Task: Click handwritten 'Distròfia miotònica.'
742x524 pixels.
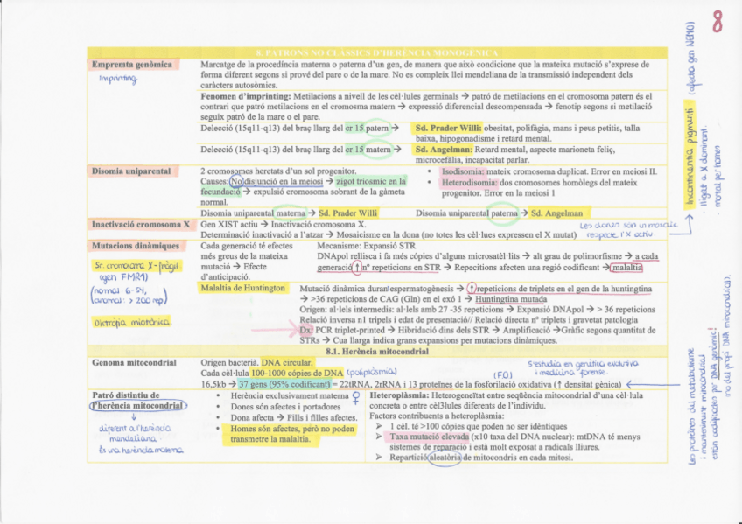Action: click(x=133, y=323)
